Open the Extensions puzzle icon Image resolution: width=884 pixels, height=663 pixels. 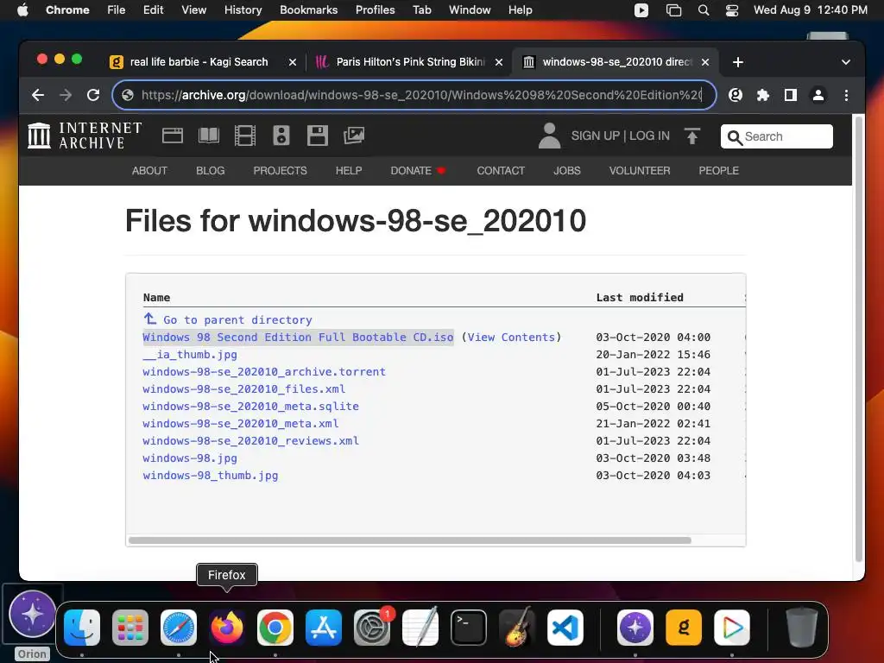point(763,95)
